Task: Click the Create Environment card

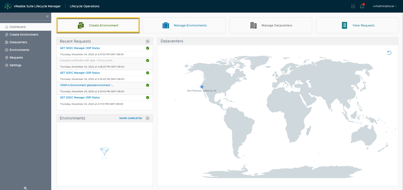Action: [98, 25]
